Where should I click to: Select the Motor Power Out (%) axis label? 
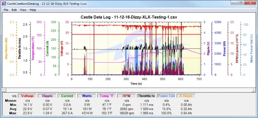251,49
